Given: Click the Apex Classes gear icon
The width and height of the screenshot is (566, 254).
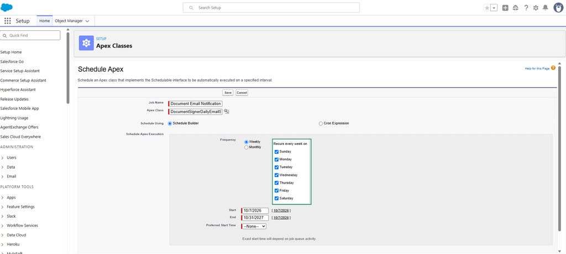Looking at the screenshot, I should pos(86,43).
